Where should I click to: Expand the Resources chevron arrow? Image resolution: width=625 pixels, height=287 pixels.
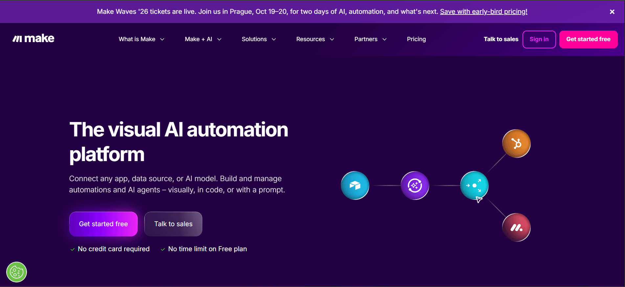tap(332, 39)
